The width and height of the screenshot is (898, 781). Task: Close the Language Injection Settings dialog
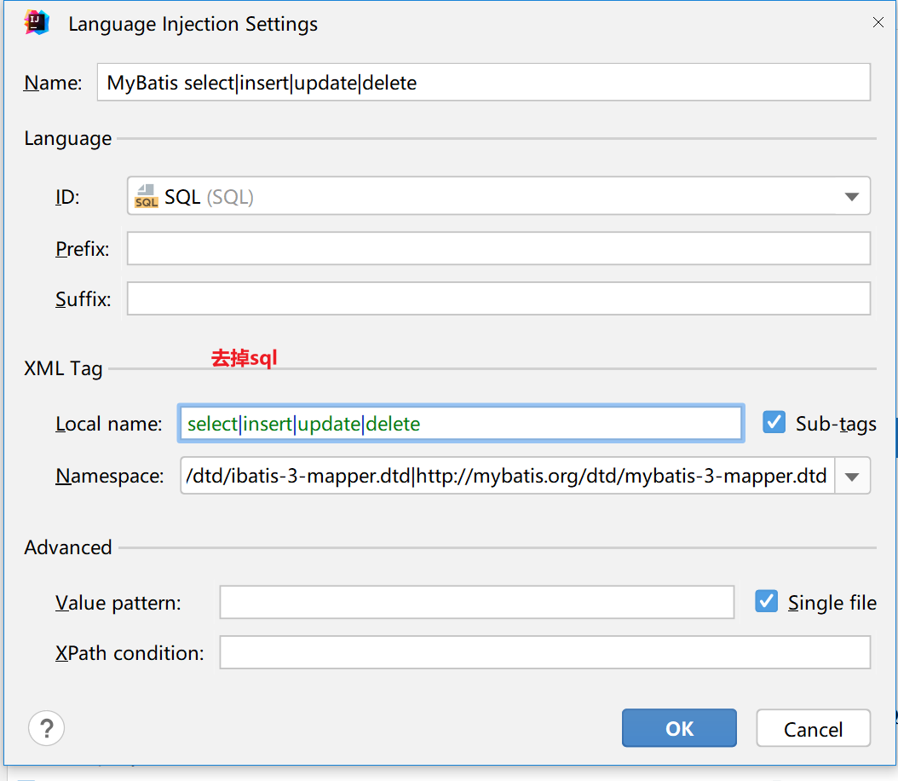point(878,22)
